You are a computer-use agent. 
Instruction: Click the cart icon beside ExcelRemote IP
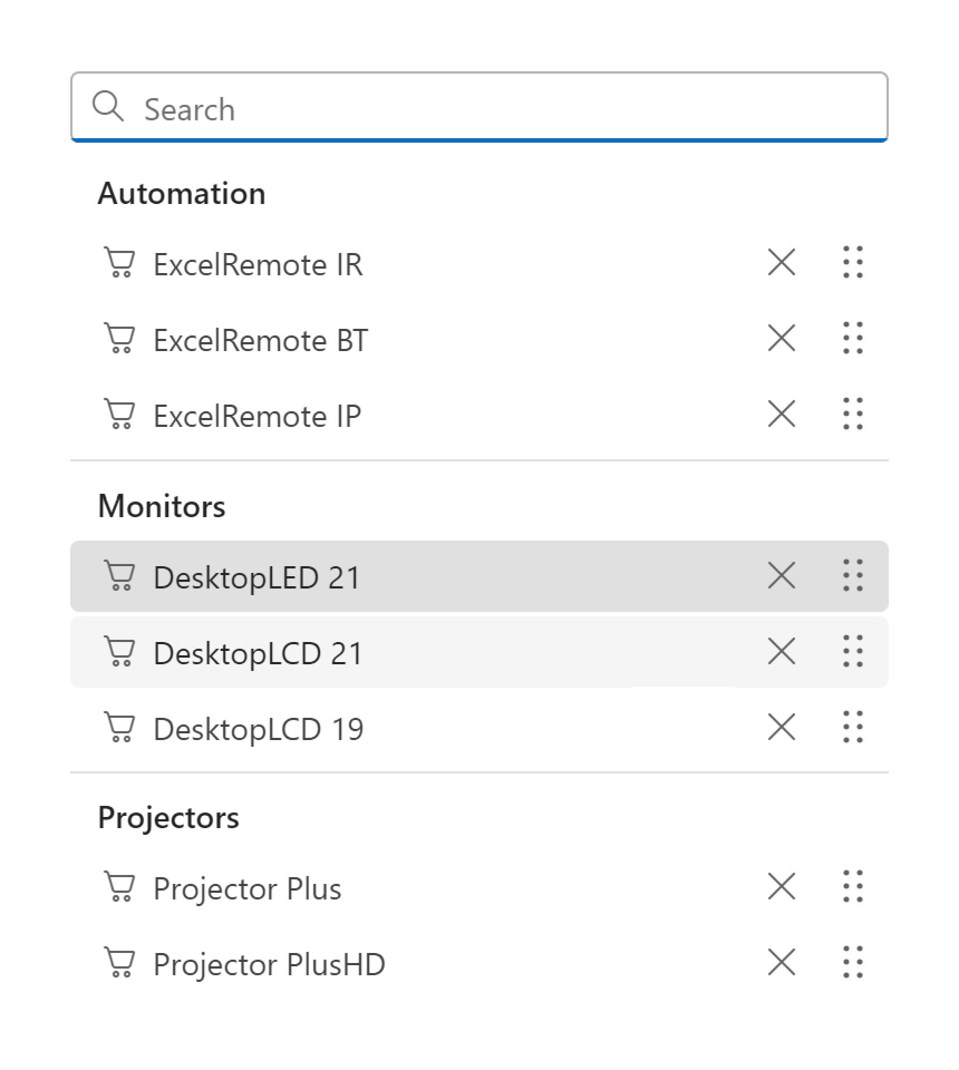120,415
